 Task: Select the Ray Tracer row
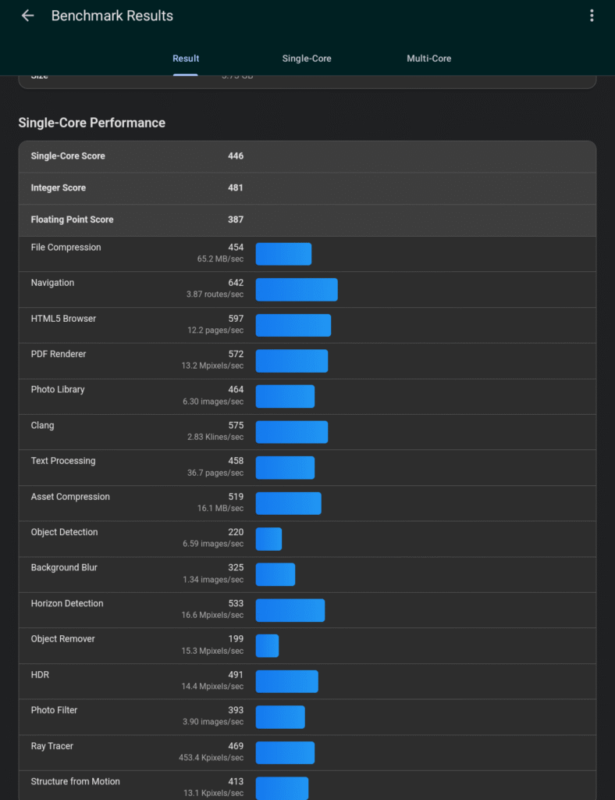307,752
